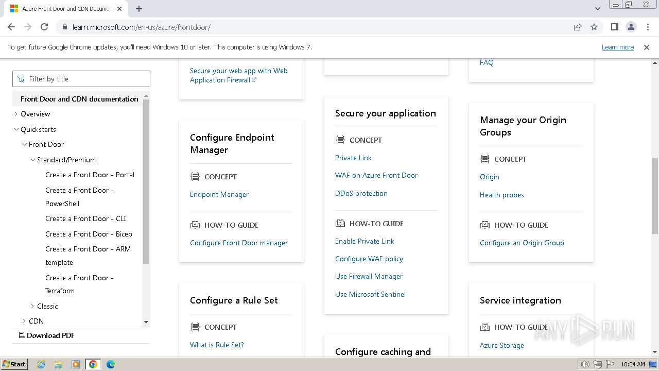Go forward to the next page
This screenshot has height=371, width=659.
tap(28, 27)
